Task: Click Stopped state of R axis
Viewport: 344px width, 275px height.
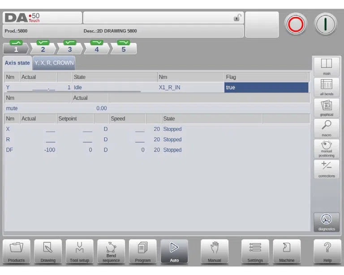Action: (x=172, y=140)
